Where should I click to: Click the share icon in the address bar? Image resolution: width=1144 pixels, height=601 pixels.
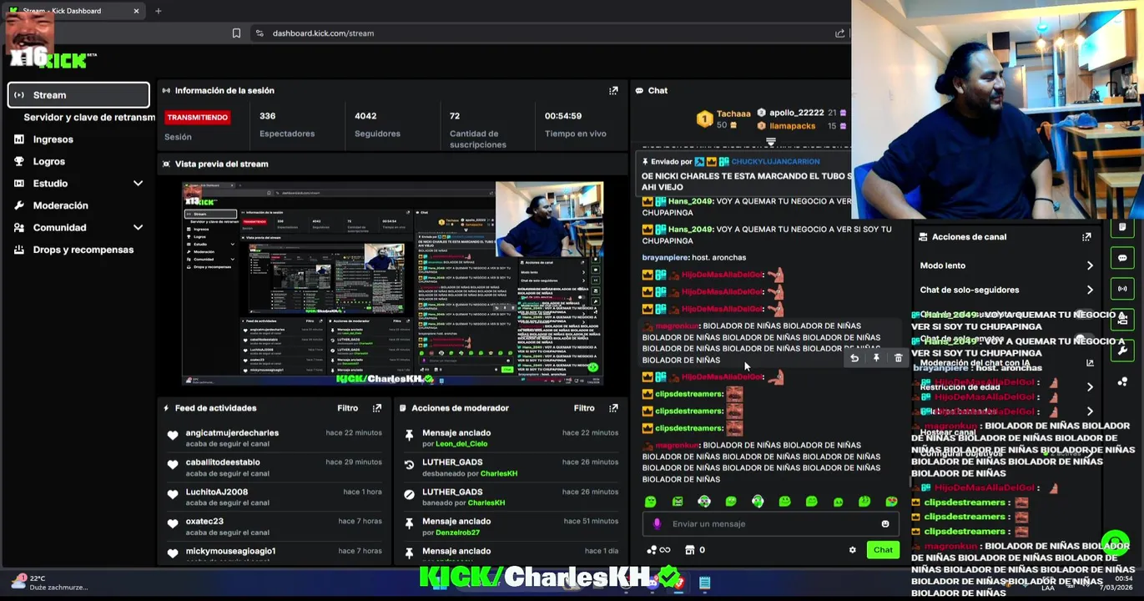839,33
